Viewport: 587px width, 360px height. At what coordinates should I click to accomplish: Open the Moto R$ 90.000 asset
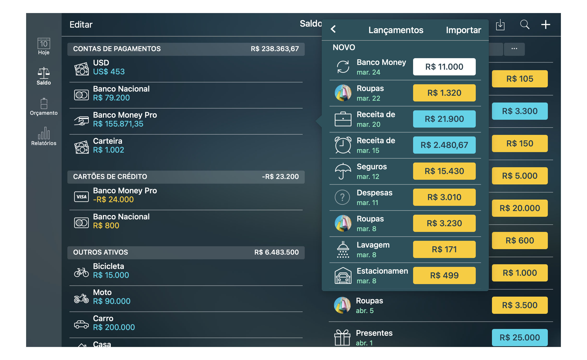[x=186, y=298]
